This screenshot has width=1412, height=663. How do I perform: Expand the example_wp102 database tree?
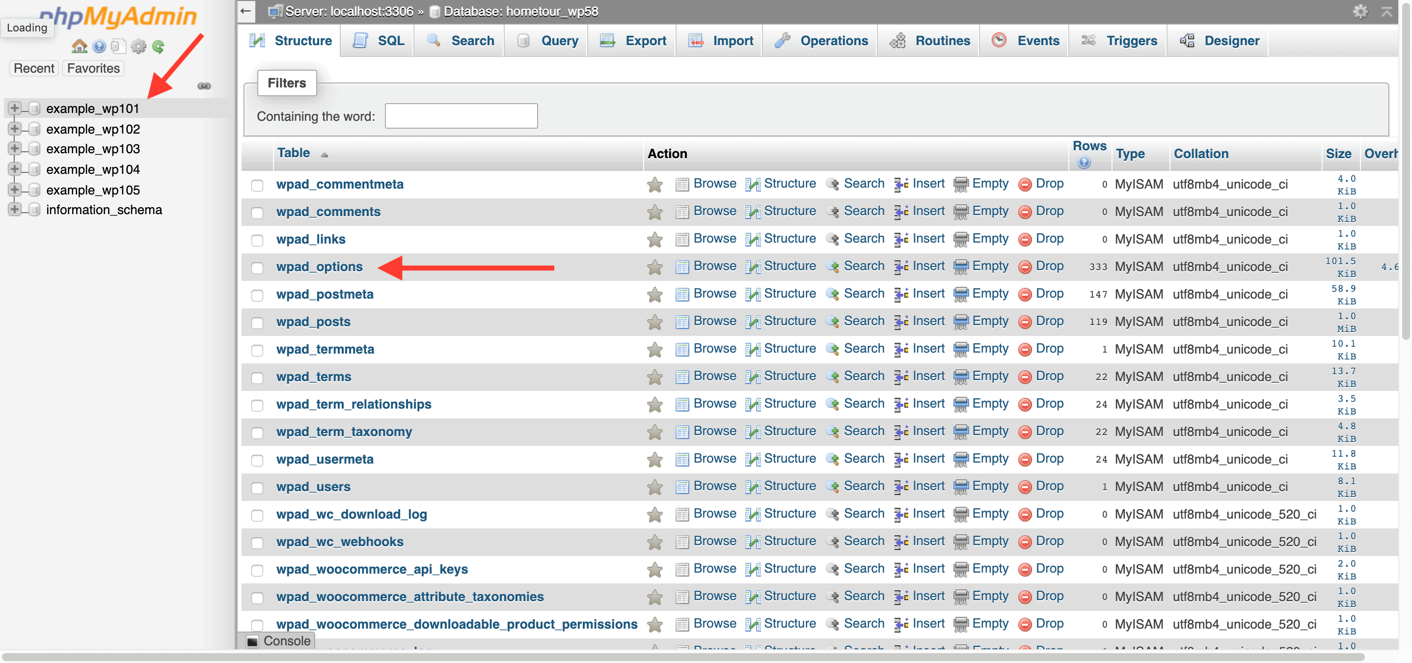click(14, 129)
